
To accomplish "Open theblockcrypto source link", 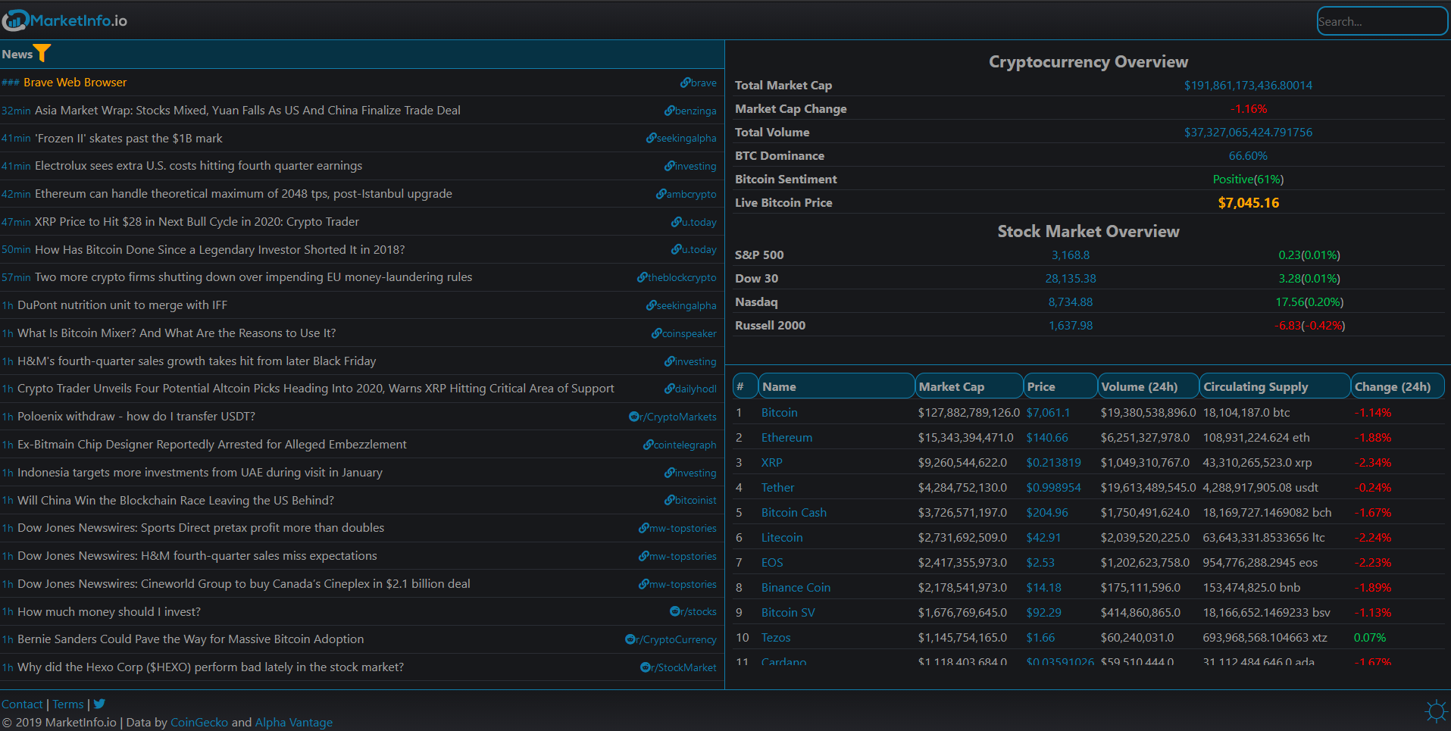I will click(677, 277).
